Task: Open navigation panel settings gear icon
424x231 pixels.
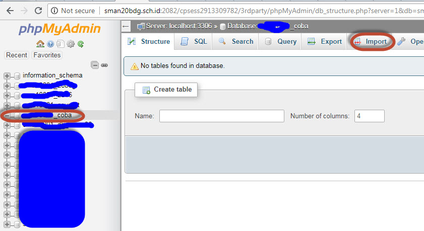Action: click(x=71, y=44)
